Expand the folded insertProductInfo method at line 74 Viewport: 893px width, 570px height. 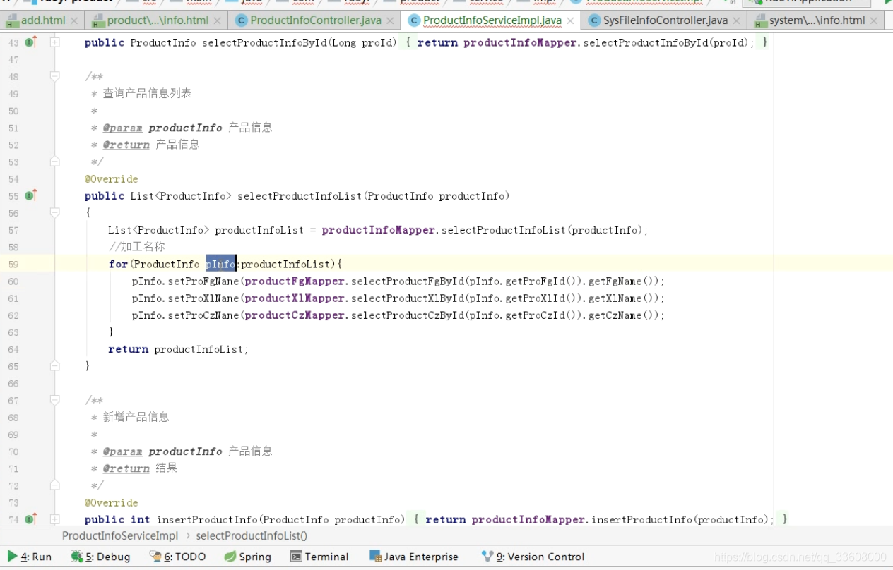tap(55, 519)
